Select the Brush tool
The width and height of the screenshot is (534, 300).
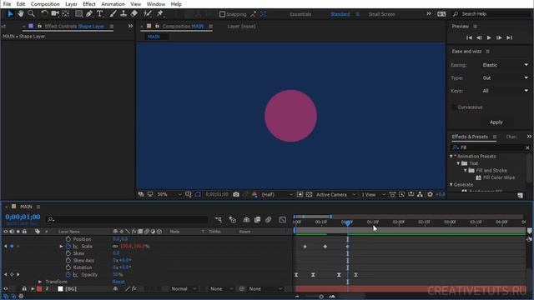[x=113, y=13]
